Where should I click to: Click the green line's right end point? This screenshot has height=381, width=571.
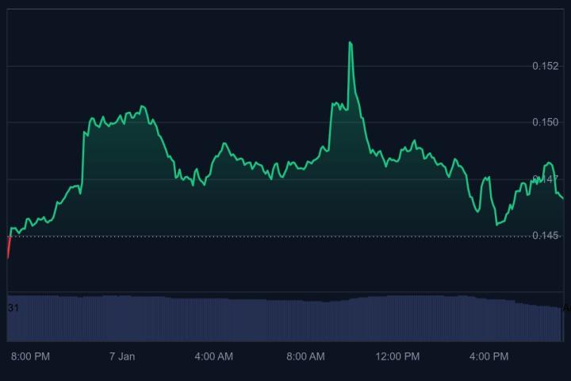click(x=563, y=198)
